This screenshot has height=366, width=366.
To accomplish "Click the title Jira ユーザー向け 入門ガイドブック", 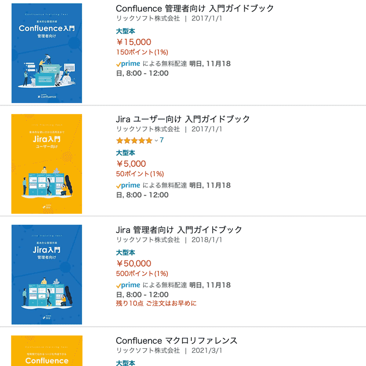I will click(x=183, y=119).
